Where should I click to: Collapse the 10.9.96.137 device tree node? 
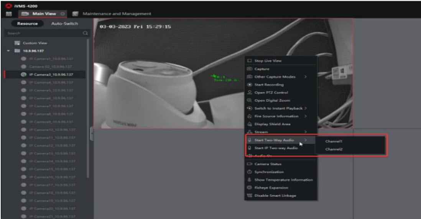pos(8,51)
